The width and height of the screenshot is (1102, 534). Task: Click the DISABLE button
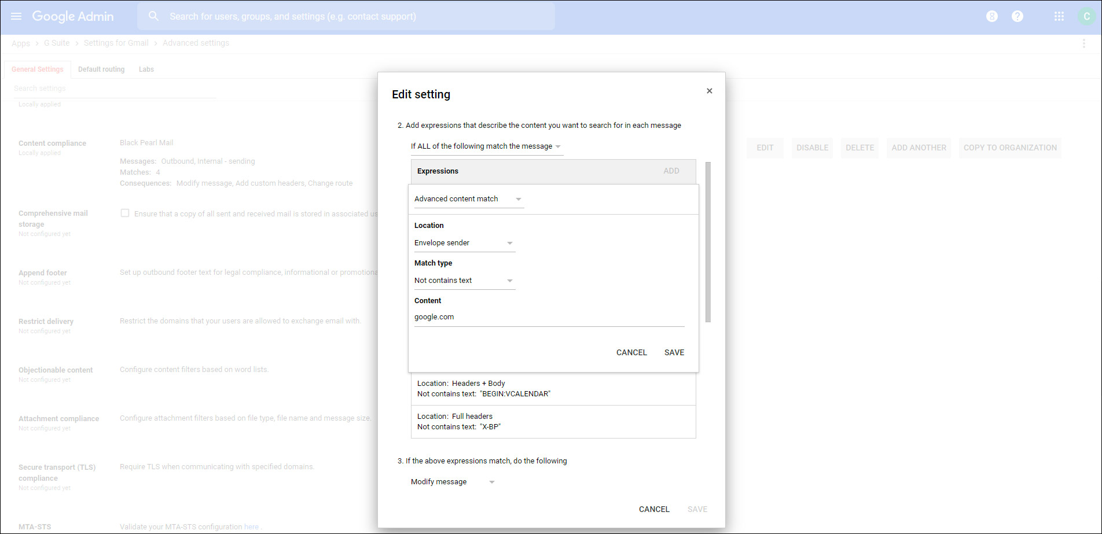click(x=812, y=148)
